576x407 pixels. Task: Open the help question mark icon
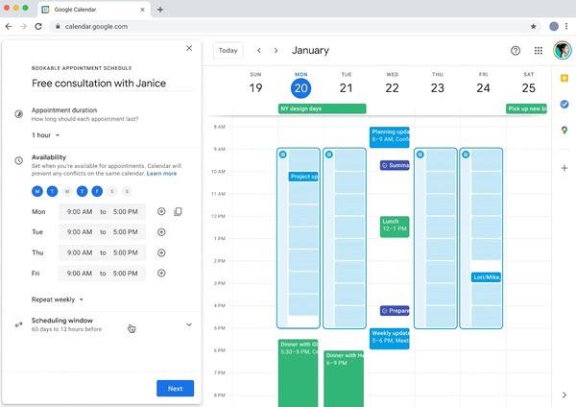pos(516,50)
